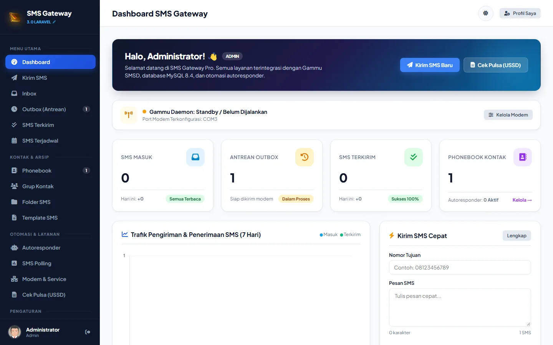This screenshot has height=345, width=553.
Task: Go to Kirim SMS in sidebar
Action: [50, 78]
